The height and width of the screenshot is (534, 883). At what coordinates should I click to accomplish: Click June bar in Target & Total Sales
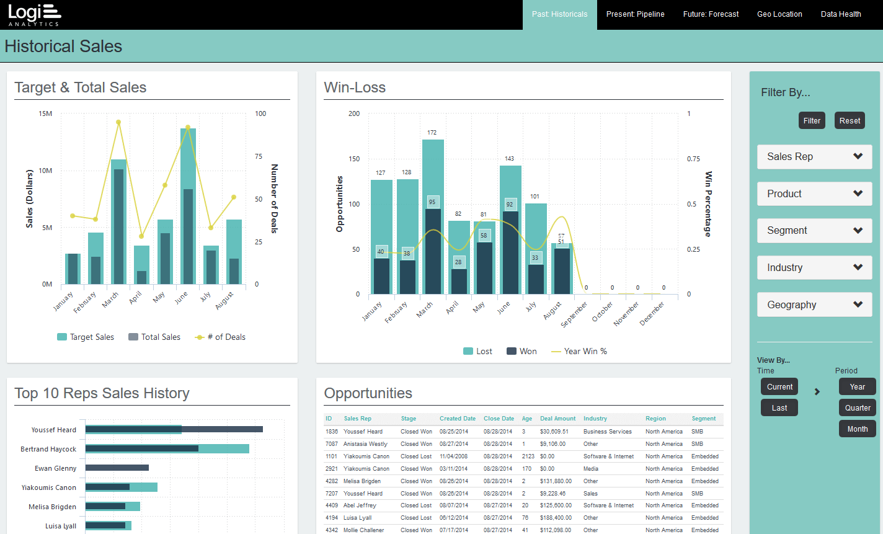tap(188, 207)
